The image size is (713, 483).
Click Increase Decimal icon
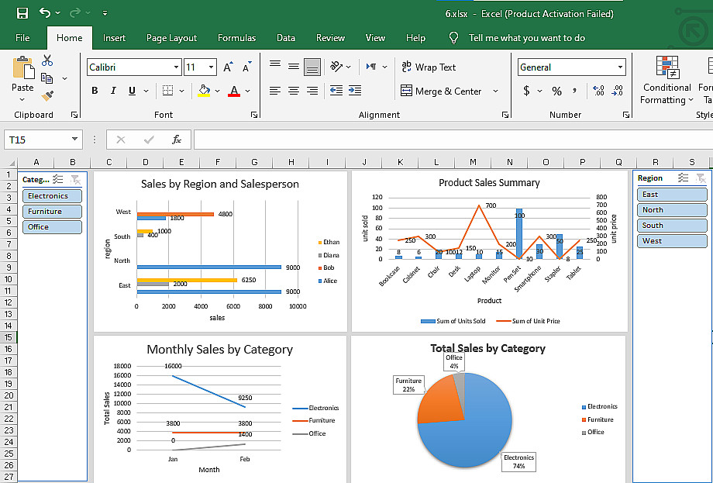(x=598, y=91)
